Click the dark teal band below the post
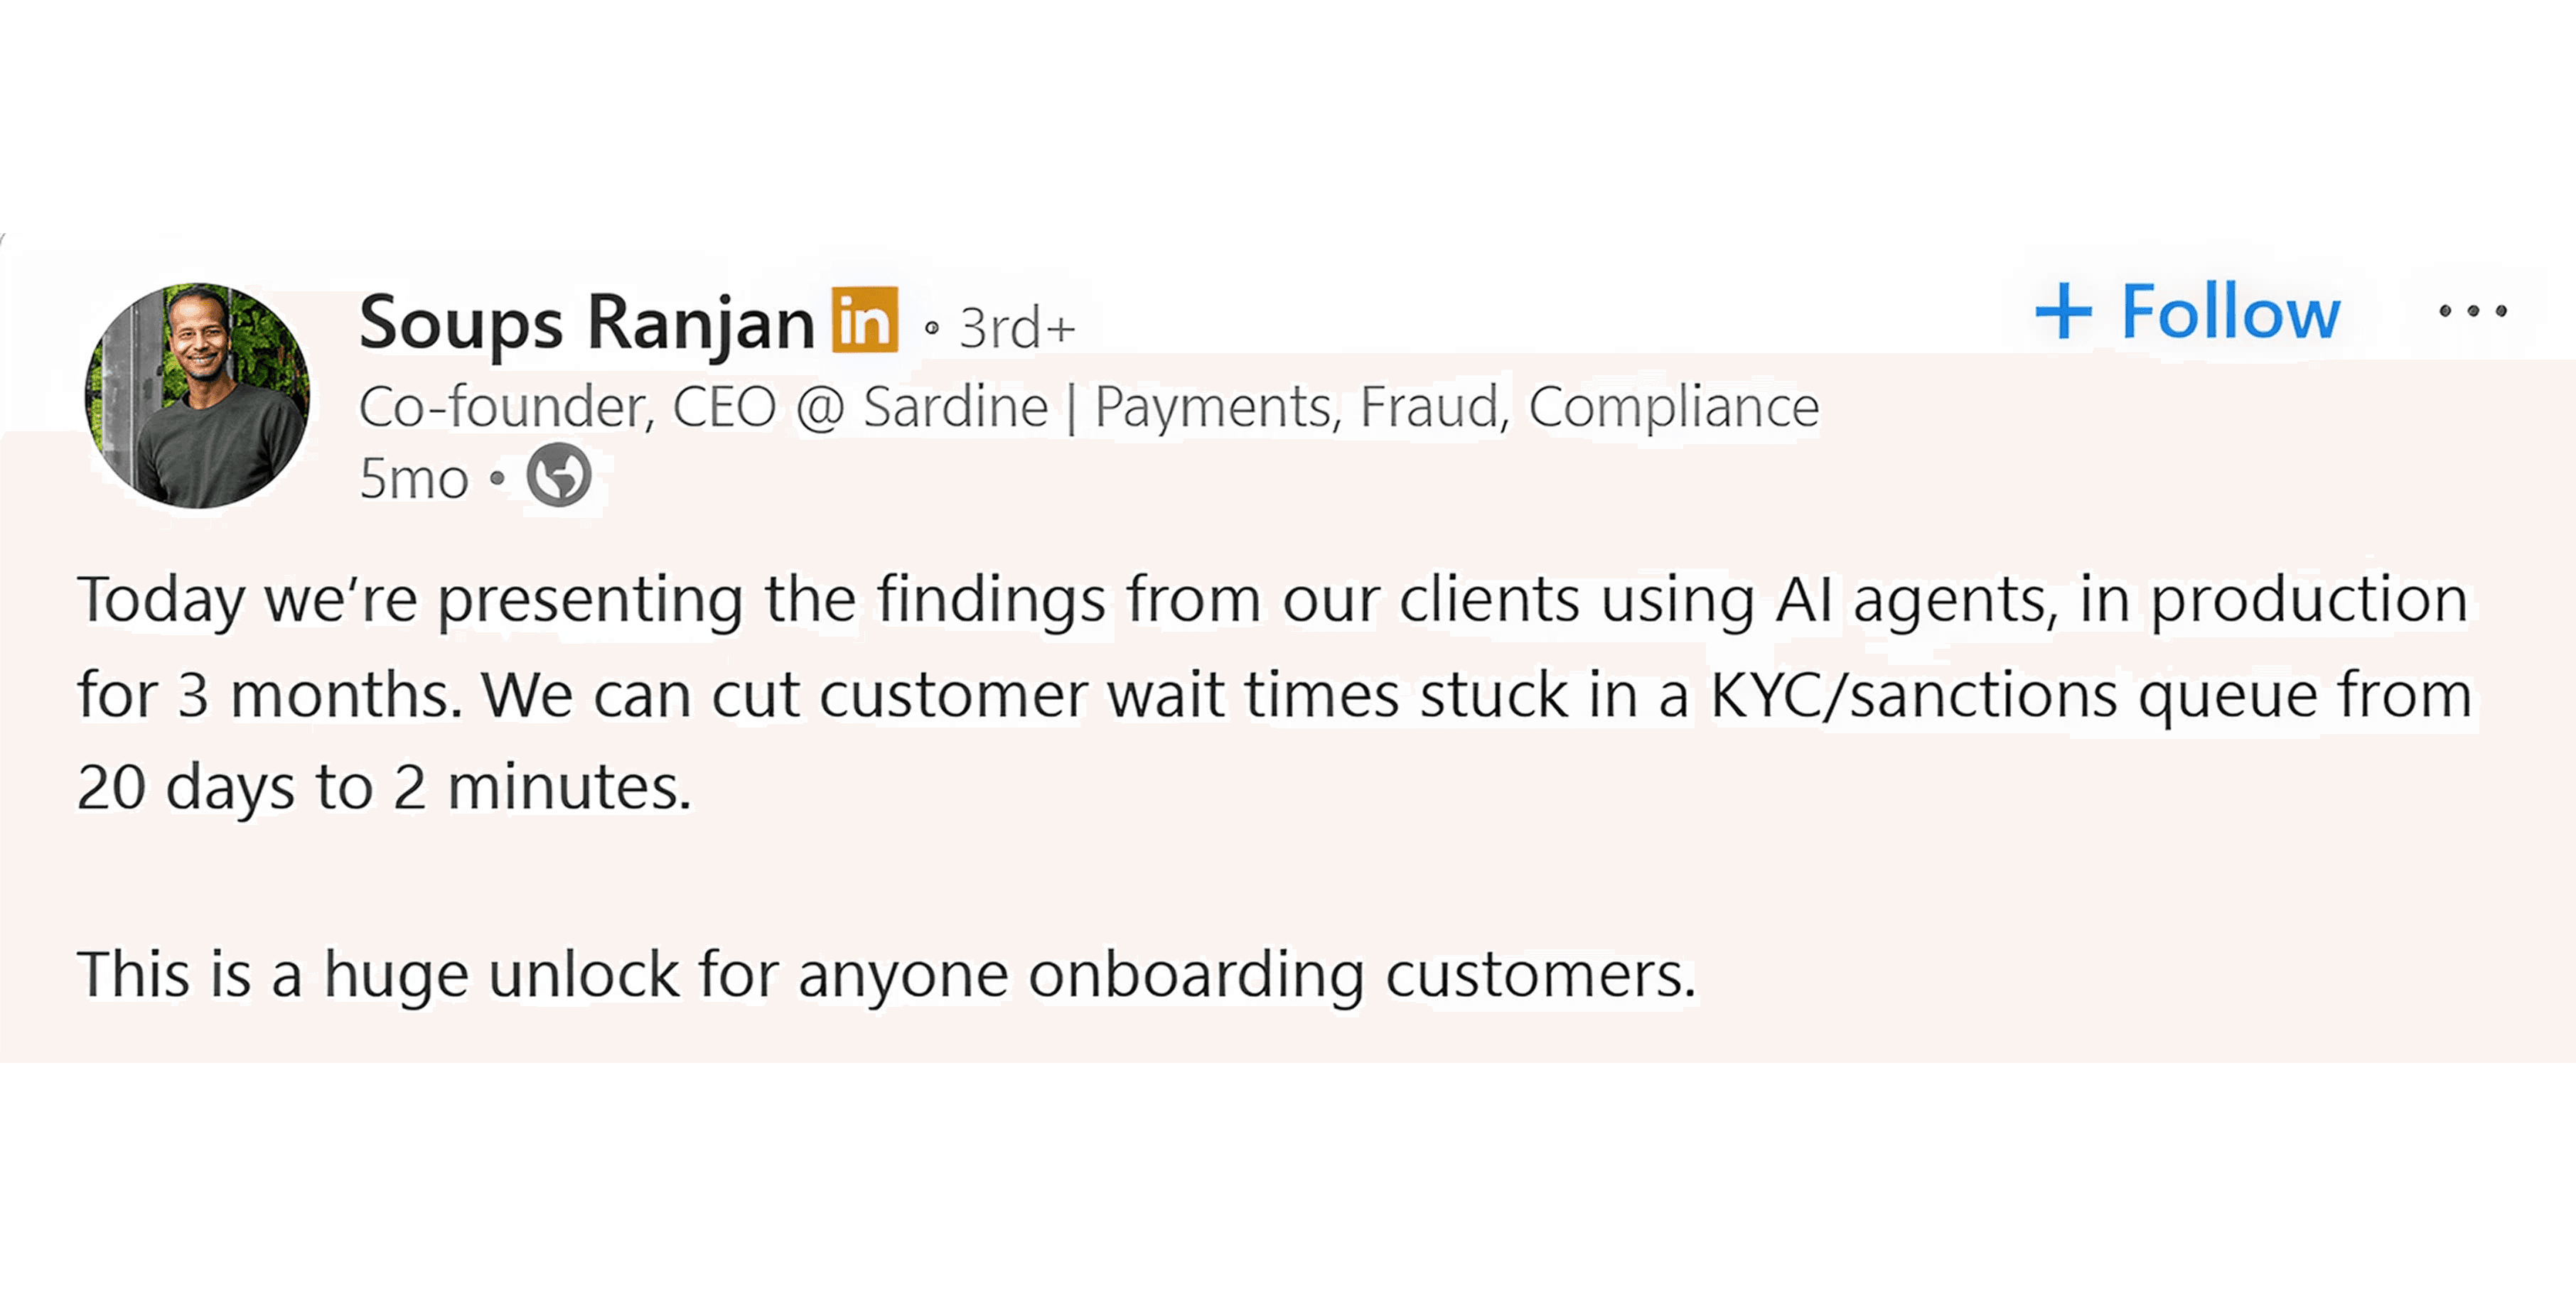 click(1288, 1179)
